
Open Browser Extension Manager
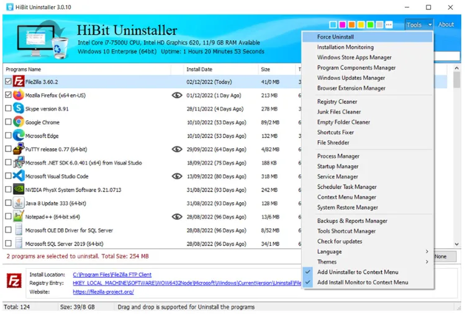368,88
